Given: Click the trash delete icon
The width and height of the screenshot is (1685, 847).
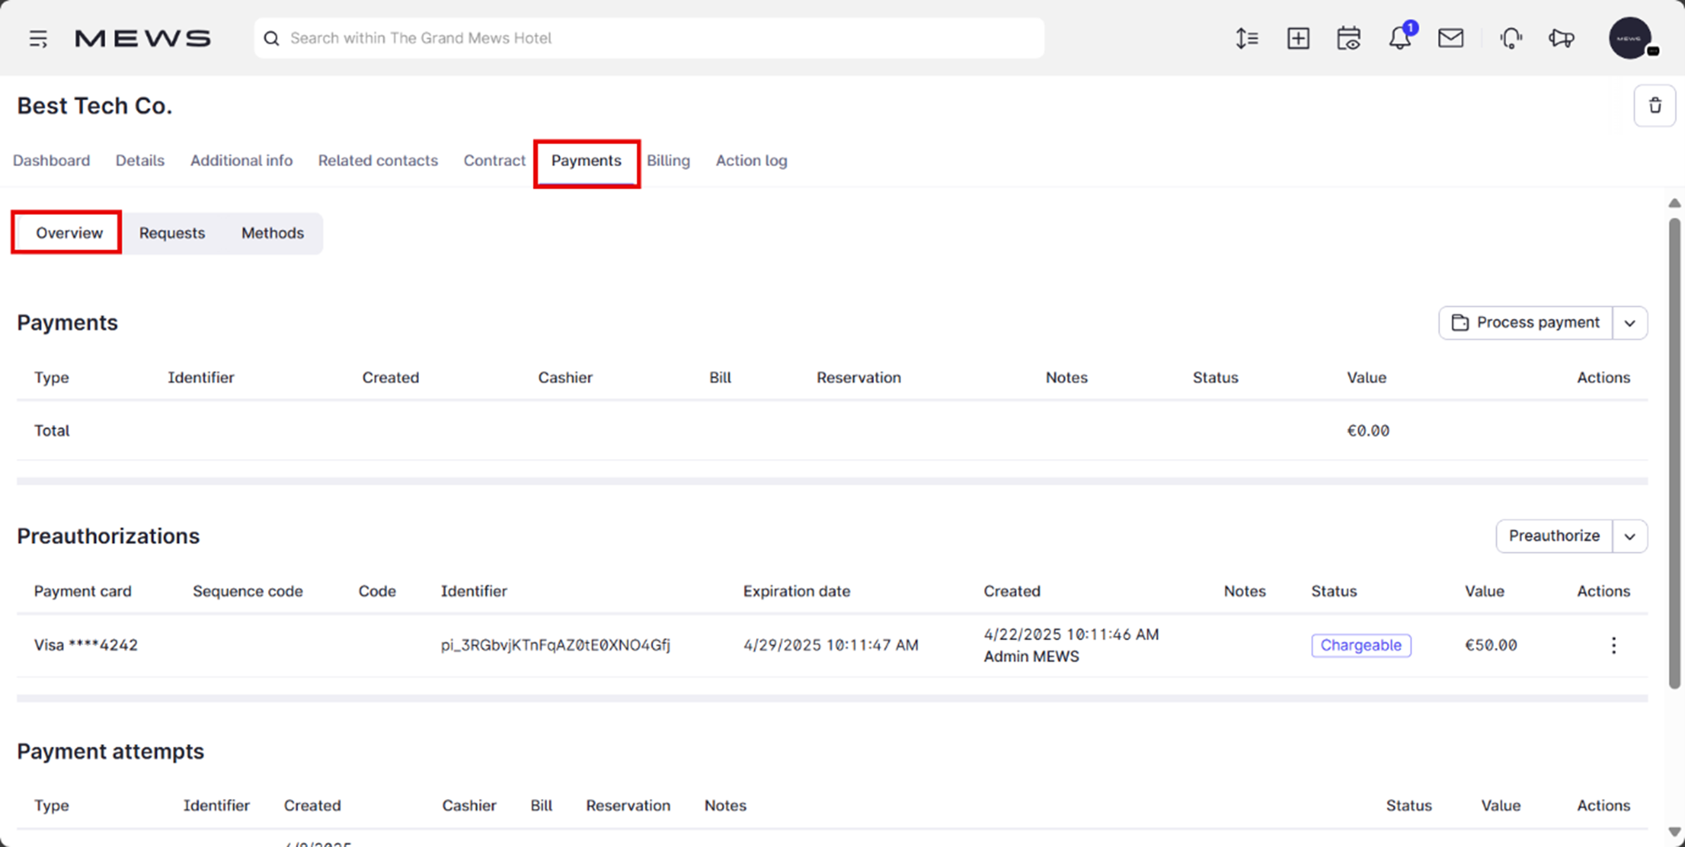Looking at the screenshot, I should click(x=1654, y=105).
